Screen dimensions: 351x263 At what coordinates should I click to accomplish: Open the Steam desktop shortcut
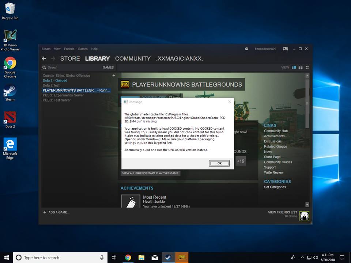pos(10,92)
